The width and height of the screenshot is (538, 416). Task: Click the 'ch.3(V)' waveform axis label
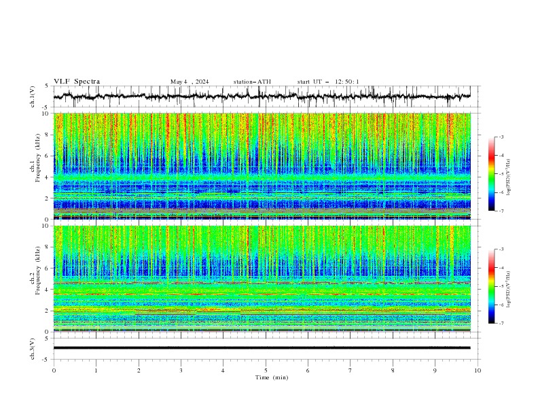click(x=33, y=349)
